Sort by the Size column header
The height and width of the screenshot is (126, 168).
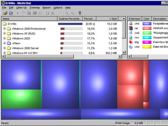[107, 19]
